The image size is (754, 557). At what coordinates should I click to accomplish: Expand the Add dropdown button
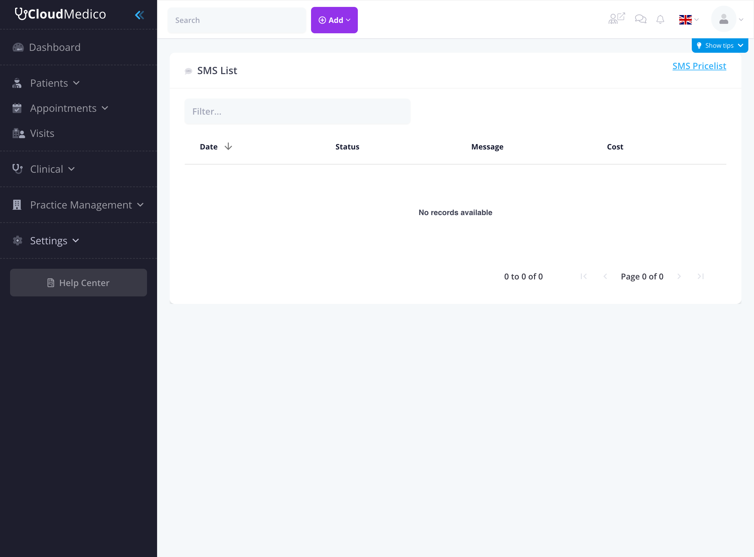click(334, 20)
